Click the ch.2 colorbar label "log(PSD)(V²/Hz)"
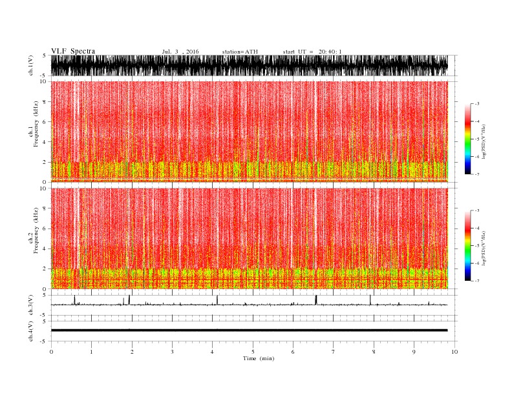Viewport: 512px width, 395px height. 484,248
